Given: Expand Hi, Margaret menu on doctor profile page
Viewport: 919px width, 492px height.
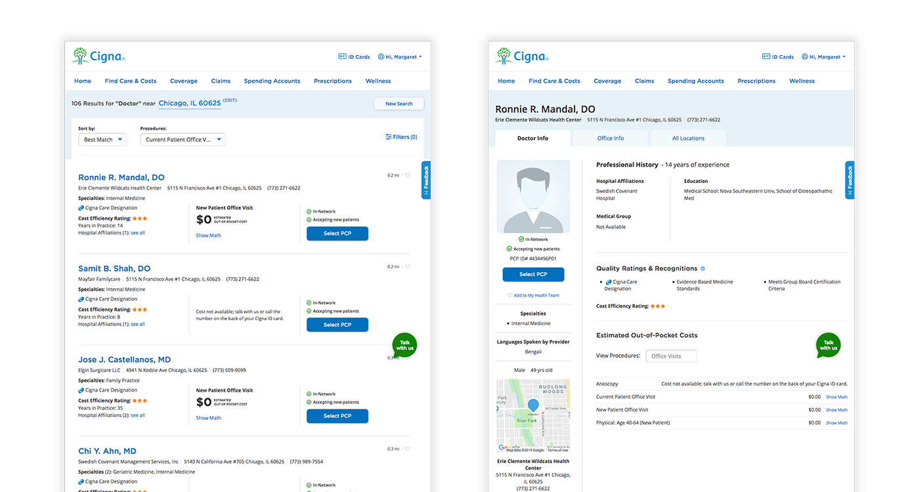Looking at the screenshot, I should point(824,57).
